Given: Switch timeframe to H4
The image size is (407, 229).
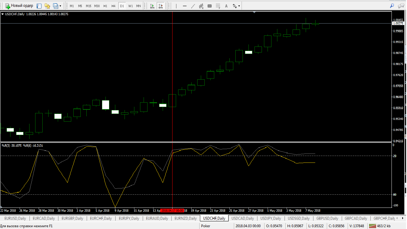Looking at the screenshot, I should (114, 6).
